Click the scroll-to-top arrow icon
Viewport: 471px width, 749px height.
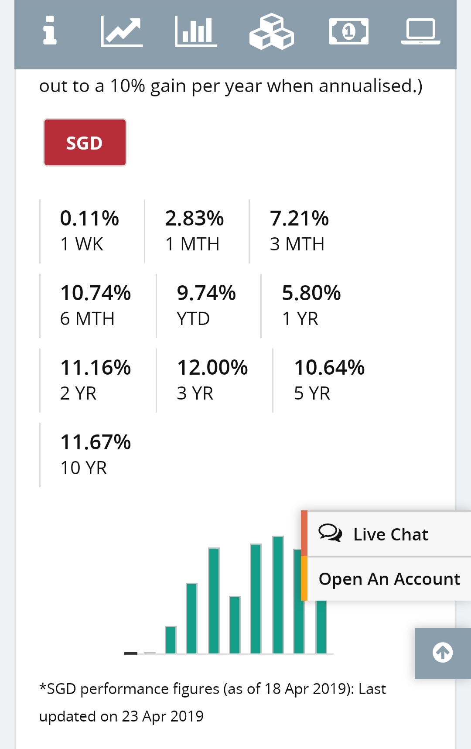pos(443,653)
